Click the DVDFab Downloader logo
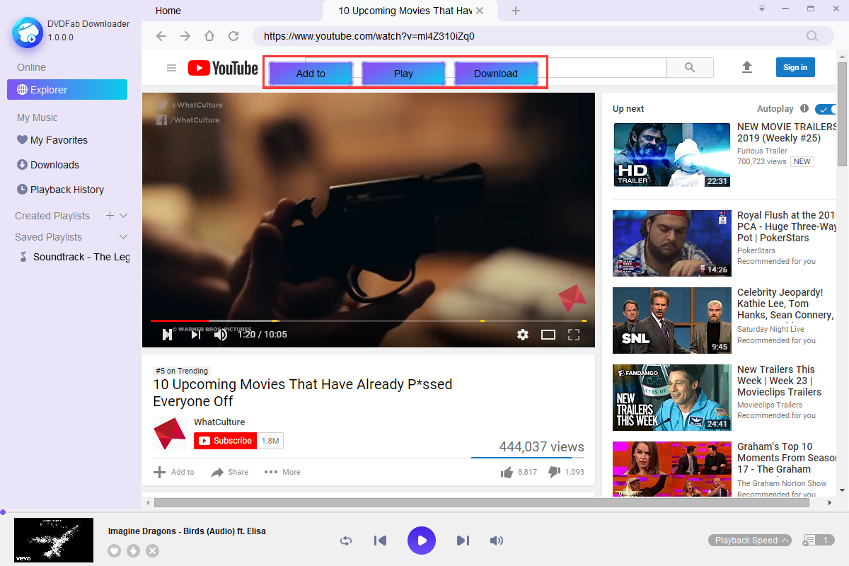849x566 pixels. coord(28,31)
